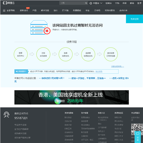Select the 支持与服务 menu item
The width and height of the screenshot is (143, 143).
point(110,10)
